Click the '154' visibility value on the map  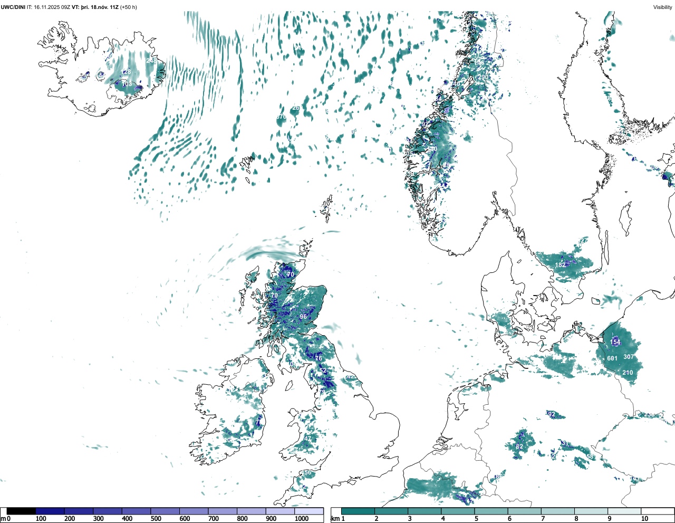615,343
